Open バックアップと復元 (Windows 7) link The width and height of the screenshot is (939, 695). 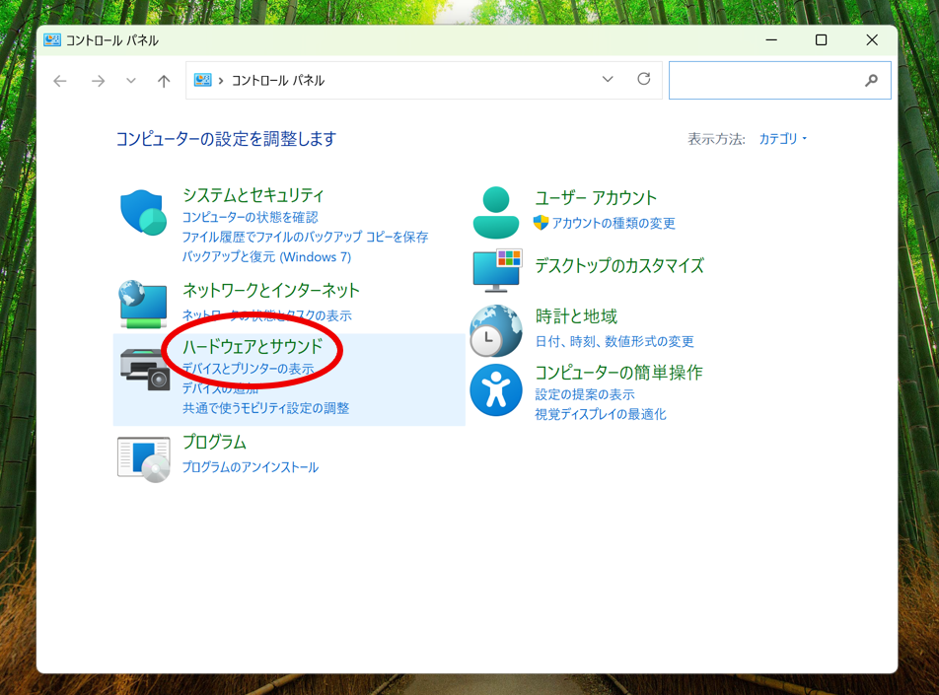pos(266,257)
